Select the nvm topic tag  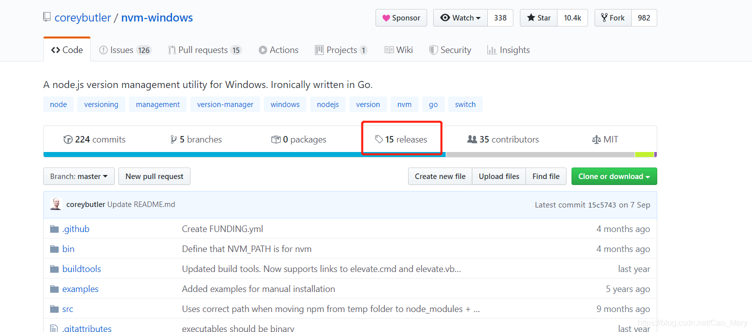pyautogui.click(x=405, y=104)
